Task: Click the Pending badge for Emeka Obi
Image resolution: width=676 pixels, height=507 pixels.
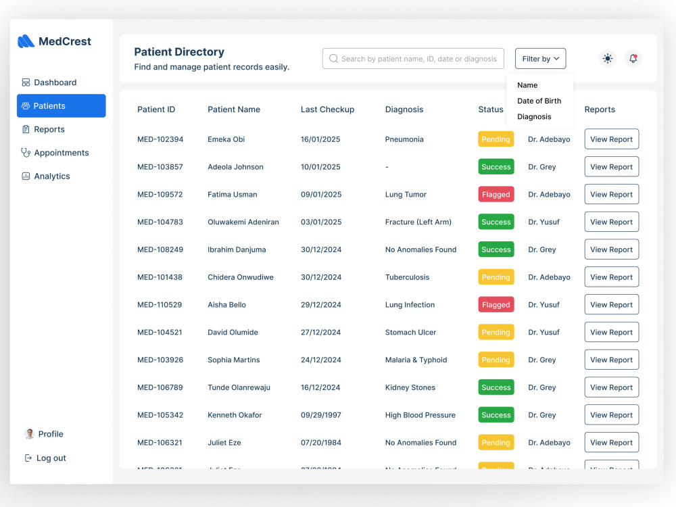Action: pos(496,139)
